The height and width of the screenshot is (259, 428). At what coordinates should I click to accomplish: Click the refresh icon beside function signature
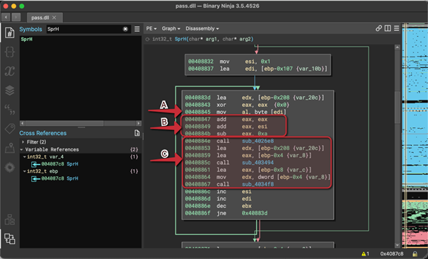[x=148, y=40]
